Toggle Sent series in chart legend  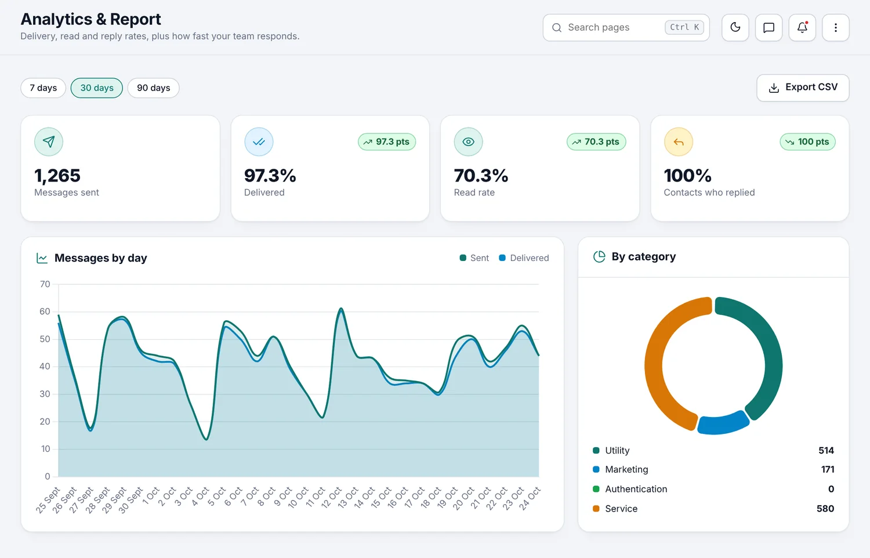tap(474, 258)
